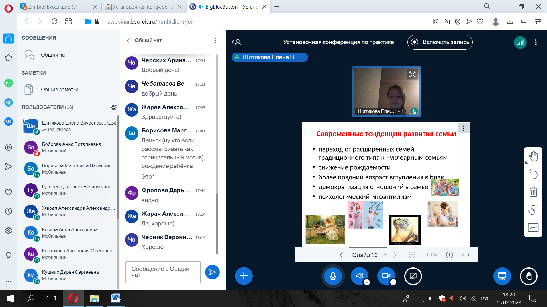Image resolution: width=547 pixels, height=307 pixels.
Task: Click the Сообщение в Общий чат input field
Action: tap(163, 272)
